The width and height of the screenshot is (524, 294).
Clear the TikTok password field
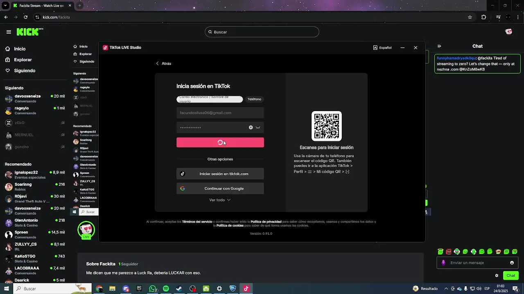pyautogui.click(x=251, y=127)
